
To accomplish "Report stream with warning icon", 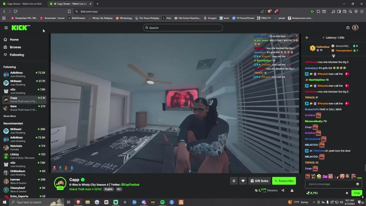I will tap(292, 190).
